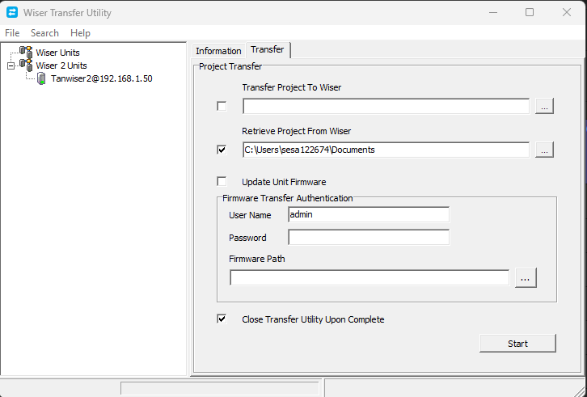Image resolution: width=587 pixels, height=397 pixels.
Task: Tick the Update Unit Firmware checkbox
Action: pyautogui.click(x=222, y=182)
